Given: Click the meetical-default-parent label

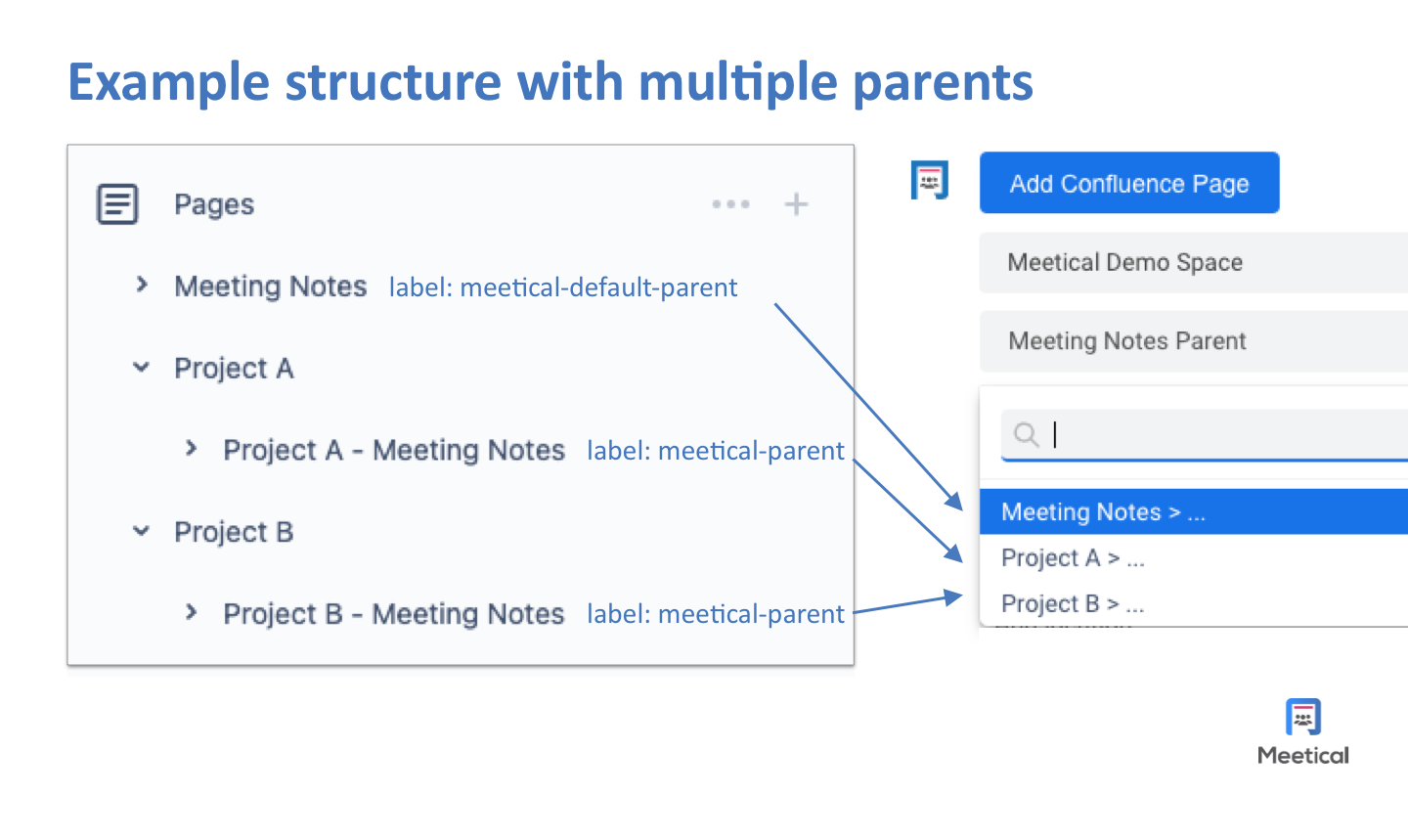Looking at the screenshot, I should tap(563, 287).
